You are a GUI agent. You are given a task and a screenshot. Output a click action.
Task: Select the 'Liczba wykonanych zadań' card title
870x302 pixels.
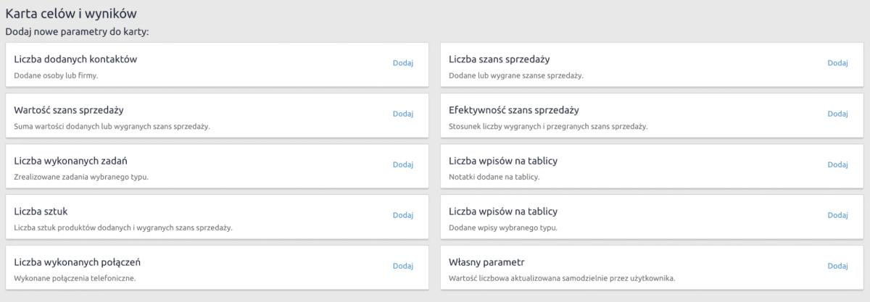(x=71, y=161)
